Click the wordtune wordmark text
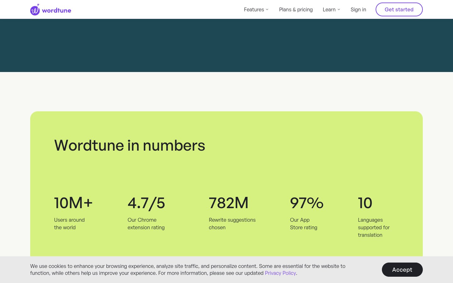The width and height of the screenshot is (453, 283). click(57, 10)
